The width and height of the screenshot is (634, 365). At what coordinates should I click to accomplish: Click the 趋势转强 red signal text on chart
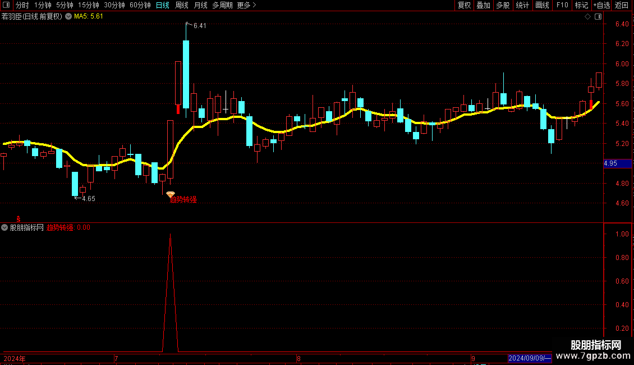pos(183,199)
